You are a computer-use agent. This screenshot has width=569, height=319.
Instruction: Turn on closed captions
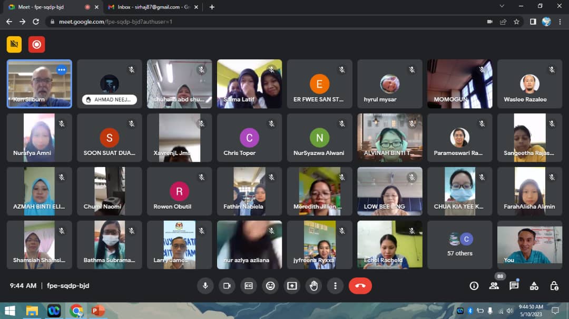[249, 286]
